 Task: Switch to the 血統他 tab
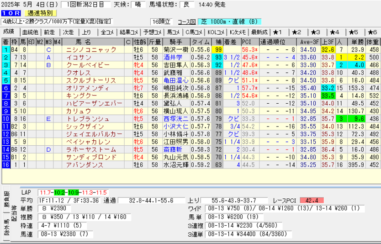30,32
